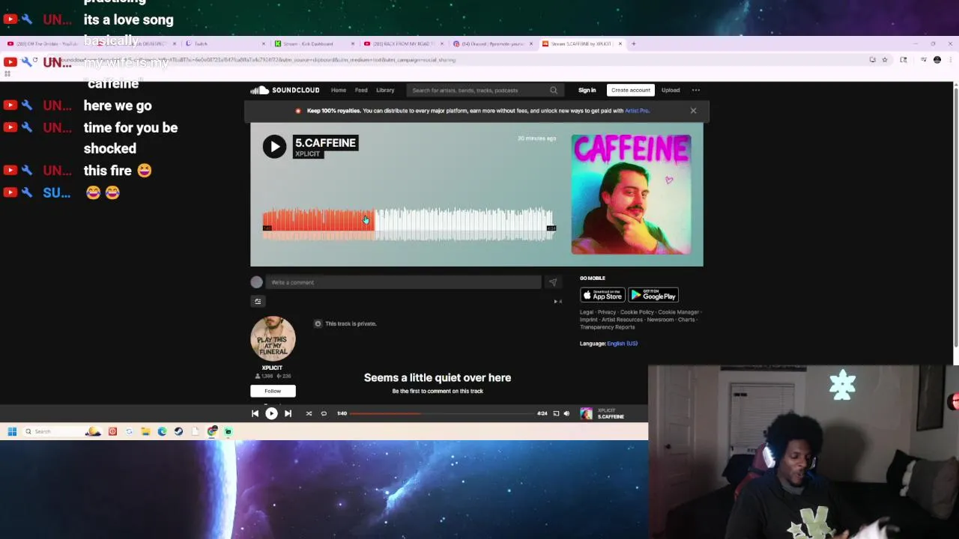This screenshot has height=539, width=959.
Task: Follow the XPLICIT artist
Action: 273,391
